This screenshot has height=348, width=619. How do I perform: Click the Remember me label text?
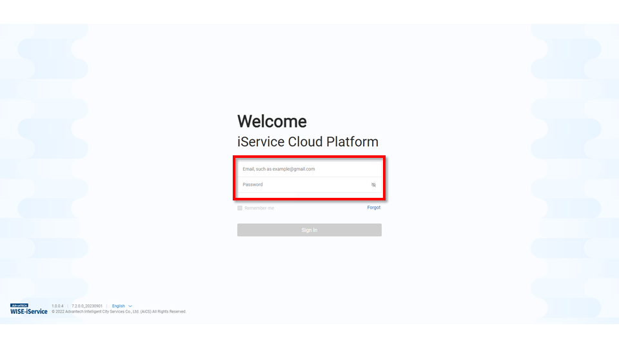259,208
